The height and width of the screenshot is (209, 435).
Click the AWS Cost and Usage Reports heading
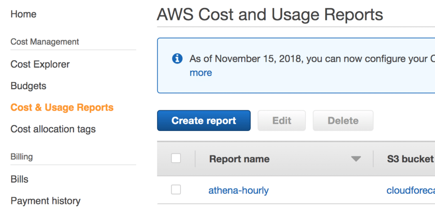pyautogui.click(x=270, y=15)
